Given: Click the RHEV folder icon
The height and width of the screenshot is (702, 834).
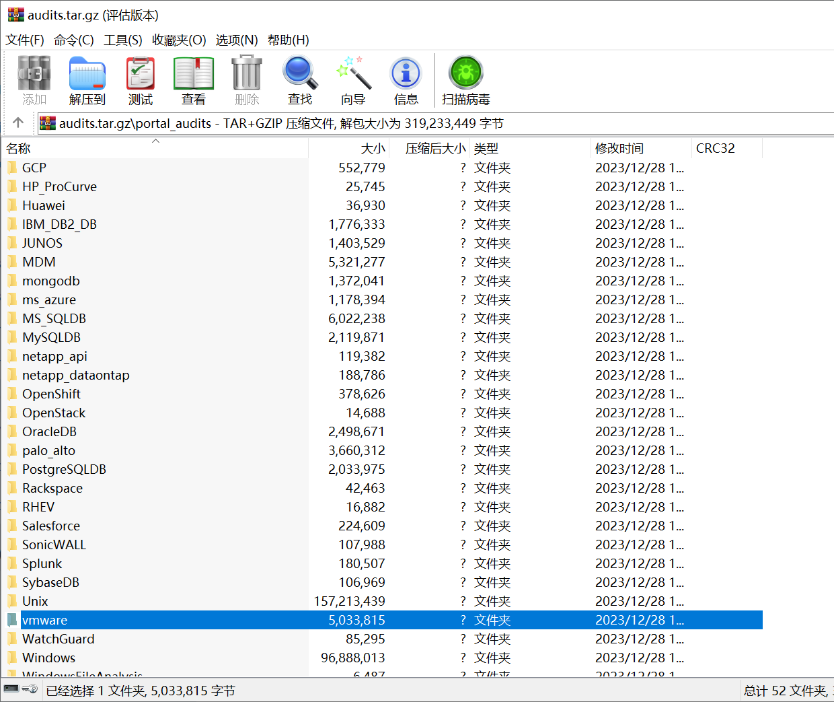Looking at the screenshot, I should (x=12, y=506).
